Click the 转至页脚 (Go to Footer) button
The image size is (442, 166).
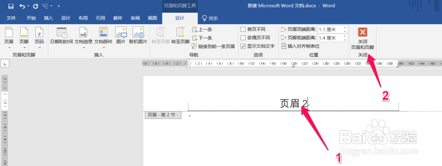(x=180, y=36)
